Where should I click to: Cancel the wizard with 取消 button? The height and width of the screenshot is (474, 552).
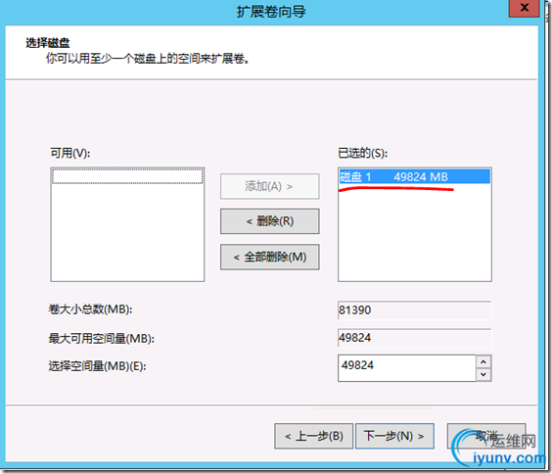[486, 436]
